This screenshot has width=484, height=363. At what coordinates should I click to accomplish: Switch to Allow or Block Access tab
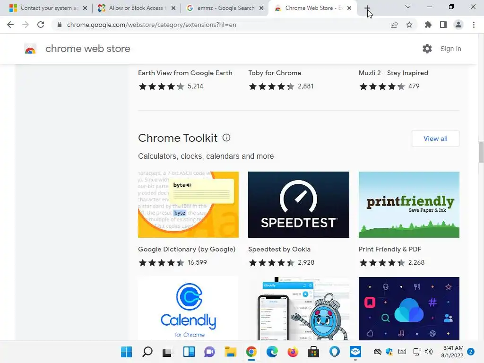tap(136, 8)
